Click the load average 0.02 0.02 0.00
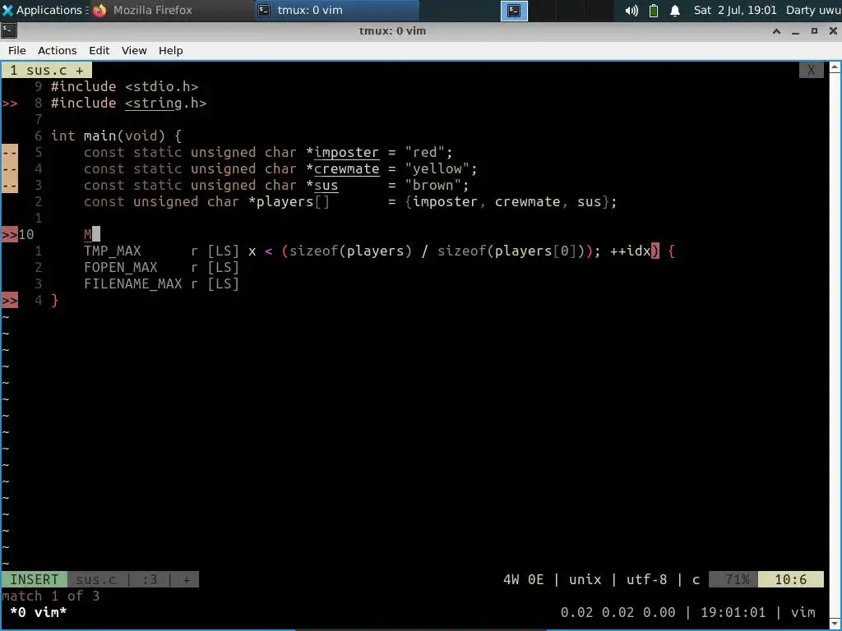The width and height of the screenshot is (842, 631). (x=618, y=612)
